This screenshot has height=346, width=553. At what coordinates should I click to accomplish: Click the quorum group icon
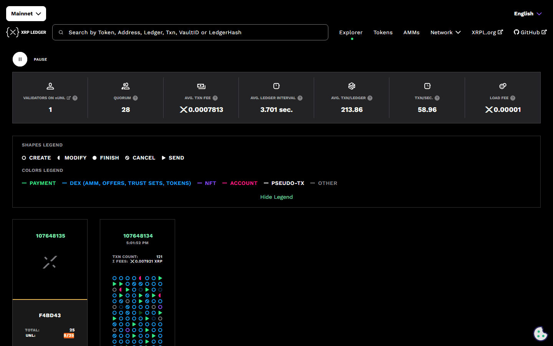[x=126, y=86]
